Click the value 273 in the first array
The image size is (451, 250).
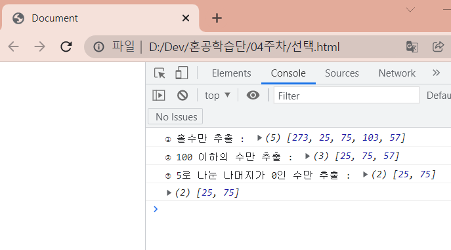[x=300, y=137]
